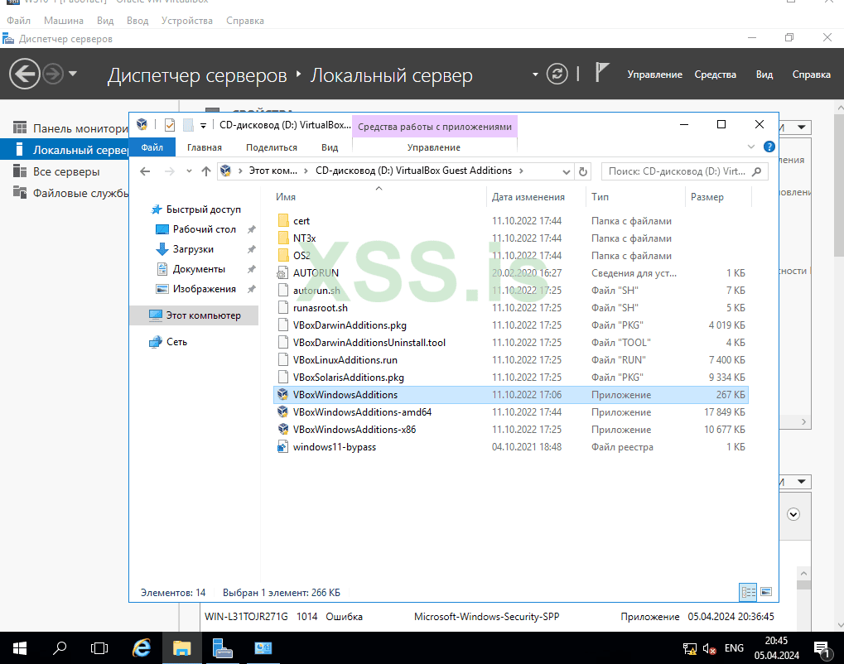Click the Explorer search field

point(684,171)
